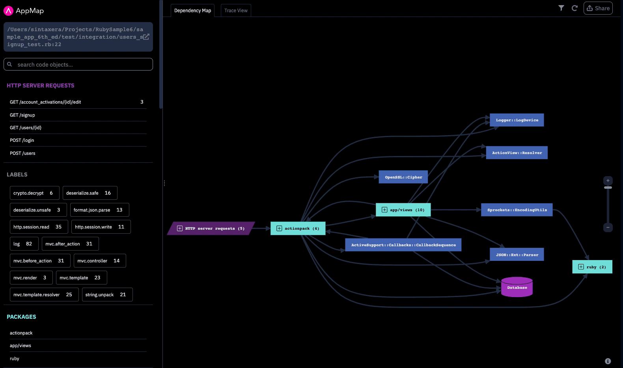Viewport: 623px width, 368px height.
Task: Switch to the Trace View tab
Action: coord(236,11)
